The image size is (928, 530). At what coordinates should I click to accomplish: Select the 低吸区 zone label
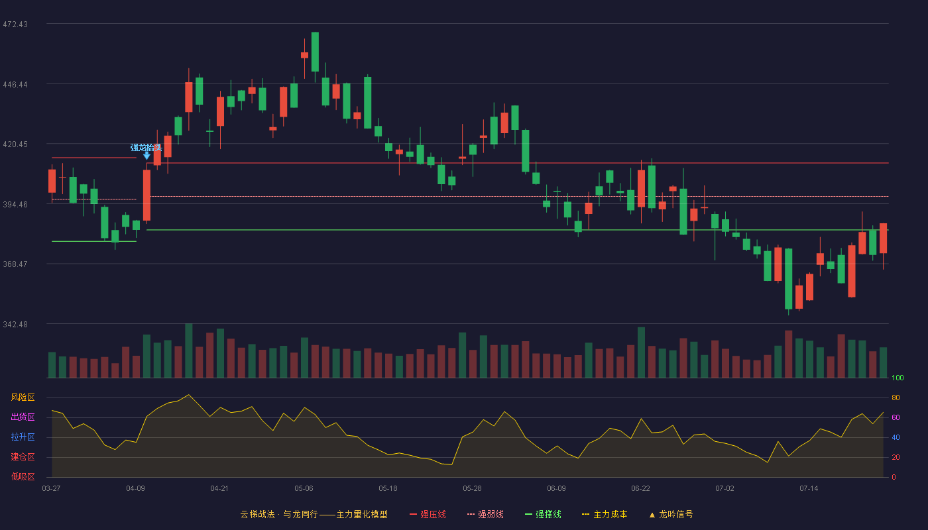pyautogui.click(x=23, y=476)
